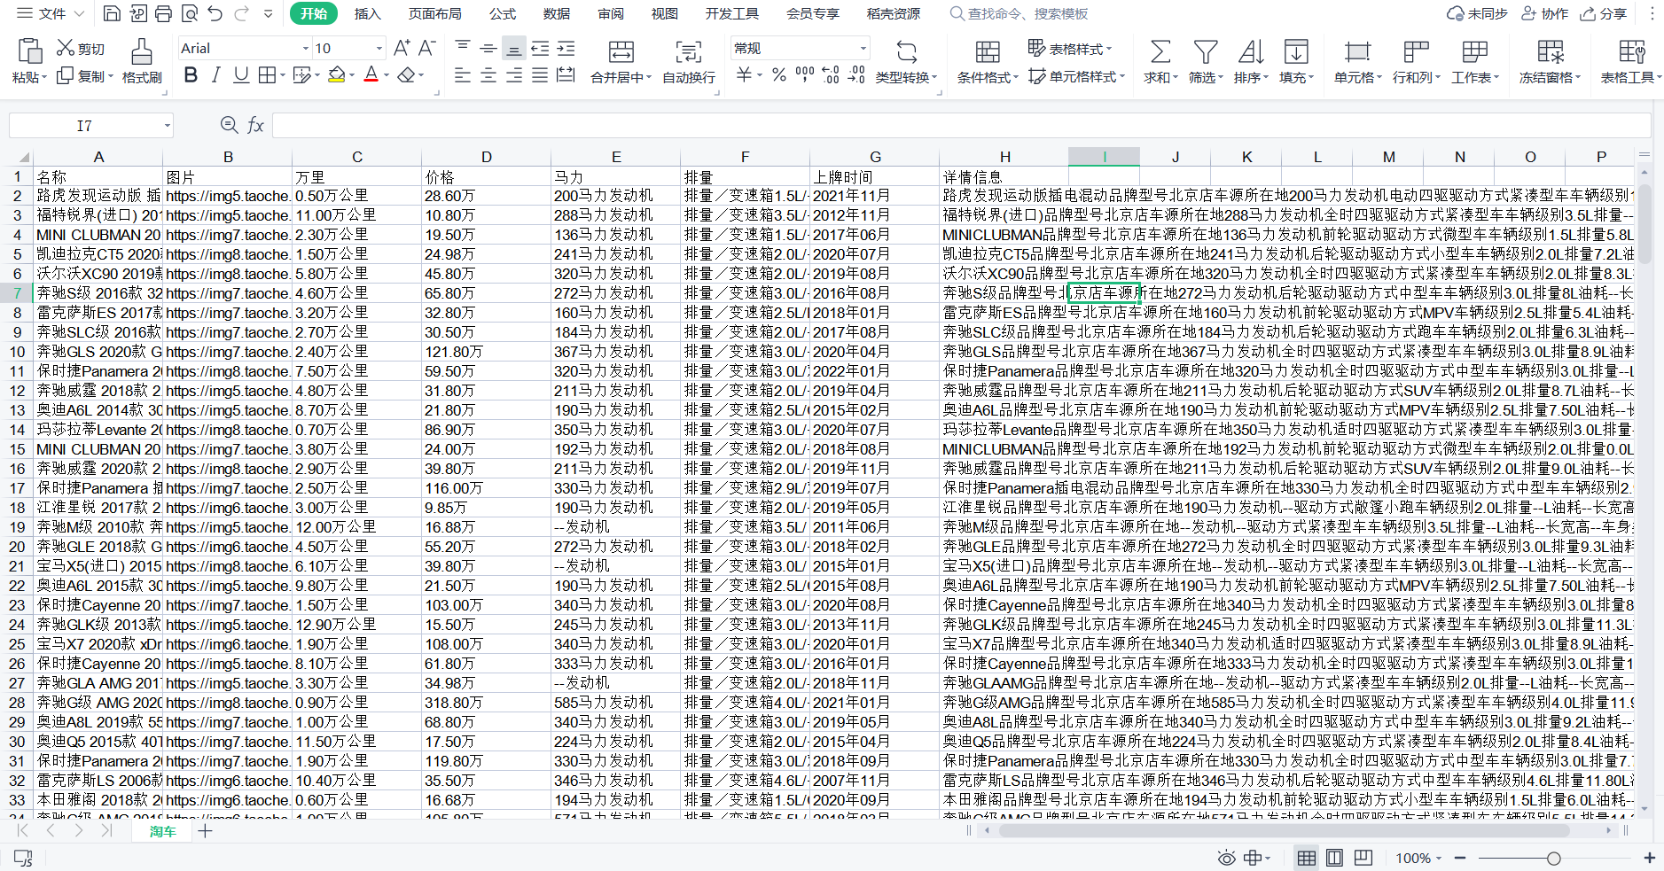1664x871 pixels.
Task: Switch to the View (视图) tab
Action: coord(664,13)
